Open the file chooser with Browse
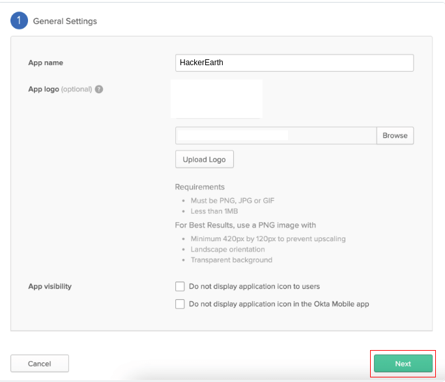This screenshot has width=445, height=382. pyautogui.click(x=395, y=136)
